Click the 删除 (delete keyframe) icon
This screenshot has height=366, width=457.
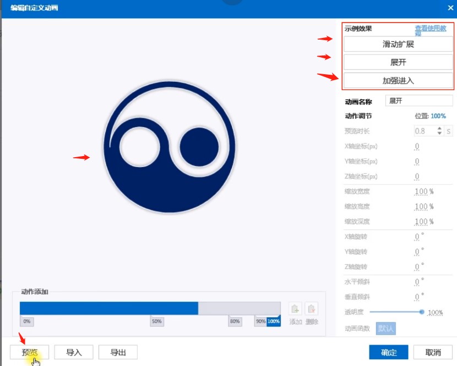(x=311, y=308)
